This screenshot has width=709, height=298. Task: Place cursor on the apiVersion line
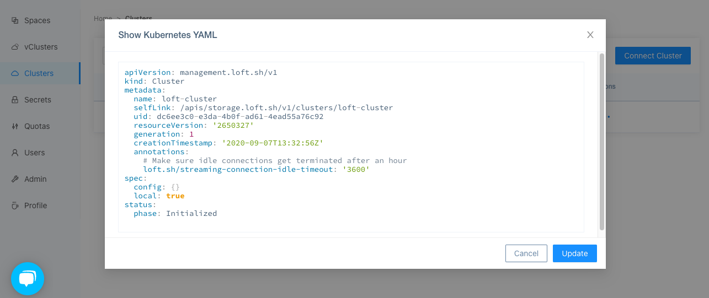point(200,73)
